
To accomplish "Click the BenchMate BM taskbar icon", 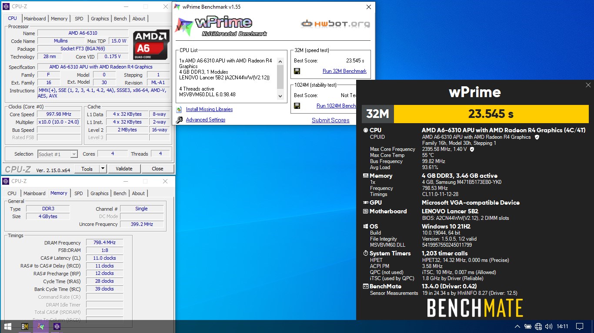I will click(25, 326).
